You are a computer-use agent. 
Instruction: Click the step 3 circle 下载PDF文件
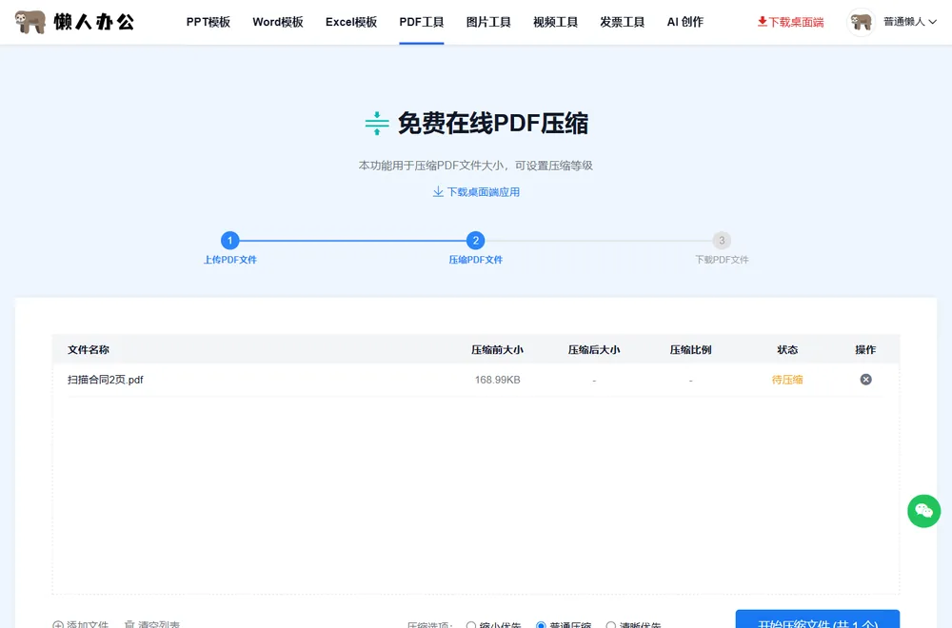pyautogui.click(x=722, y=241)
